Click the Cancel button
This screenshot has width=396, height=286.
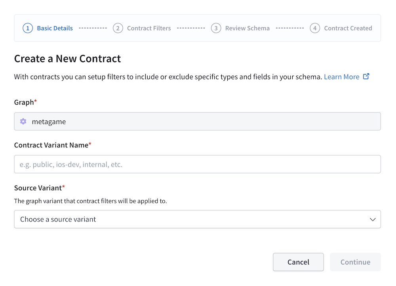(298, 262)
